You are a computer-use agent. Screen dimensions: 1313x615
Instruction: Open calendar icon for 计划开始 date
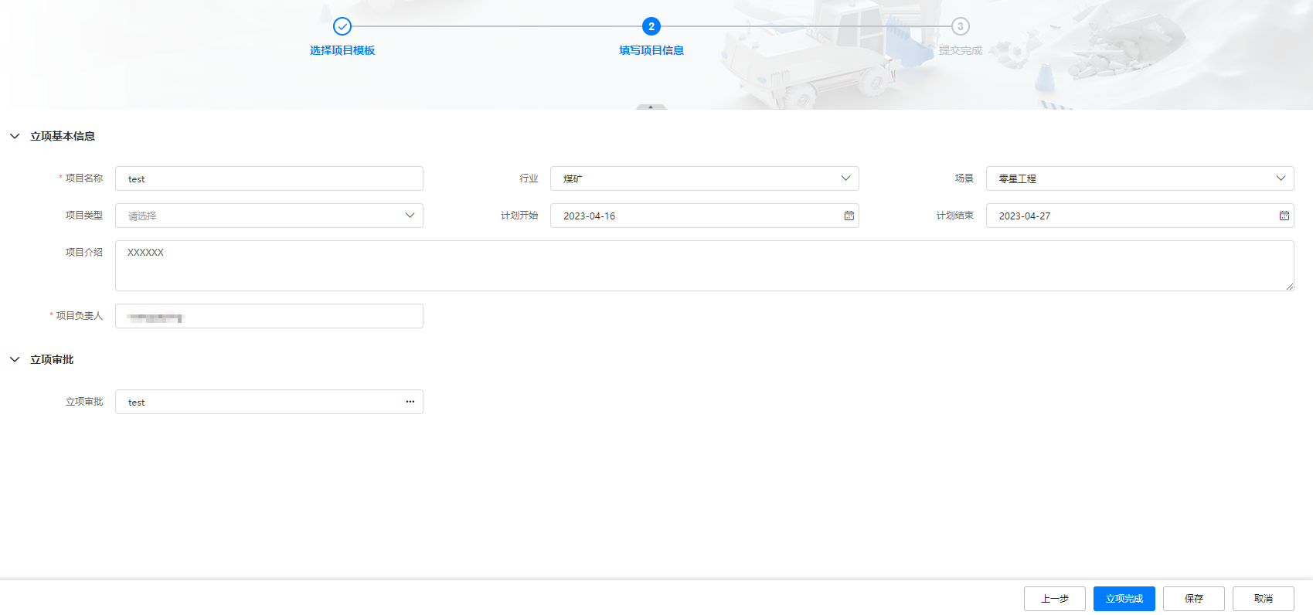[849, 216]
